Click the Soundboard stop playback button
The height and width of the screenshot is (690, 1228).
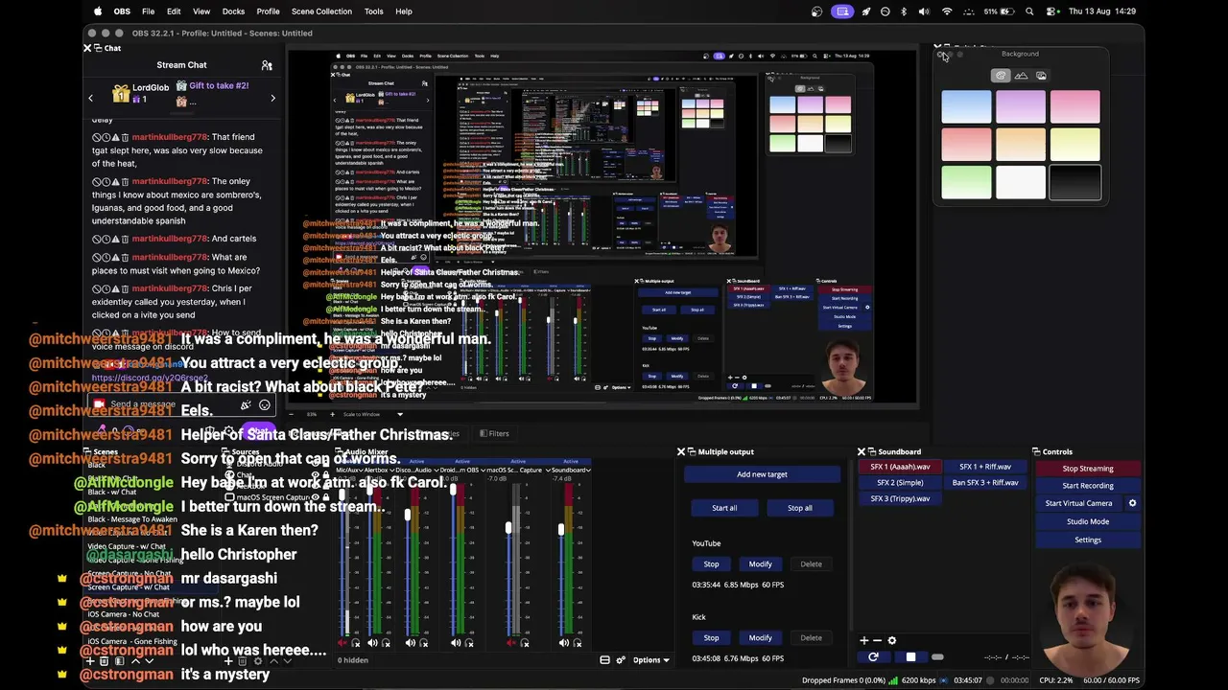pos(910,657)
